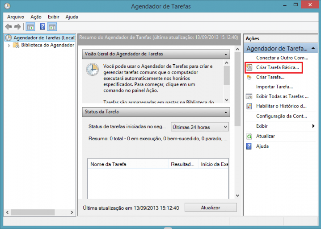Viewport: 321px width, 229px height.
Task: Click Atualizar in the Ações pane
Action: 266,136
